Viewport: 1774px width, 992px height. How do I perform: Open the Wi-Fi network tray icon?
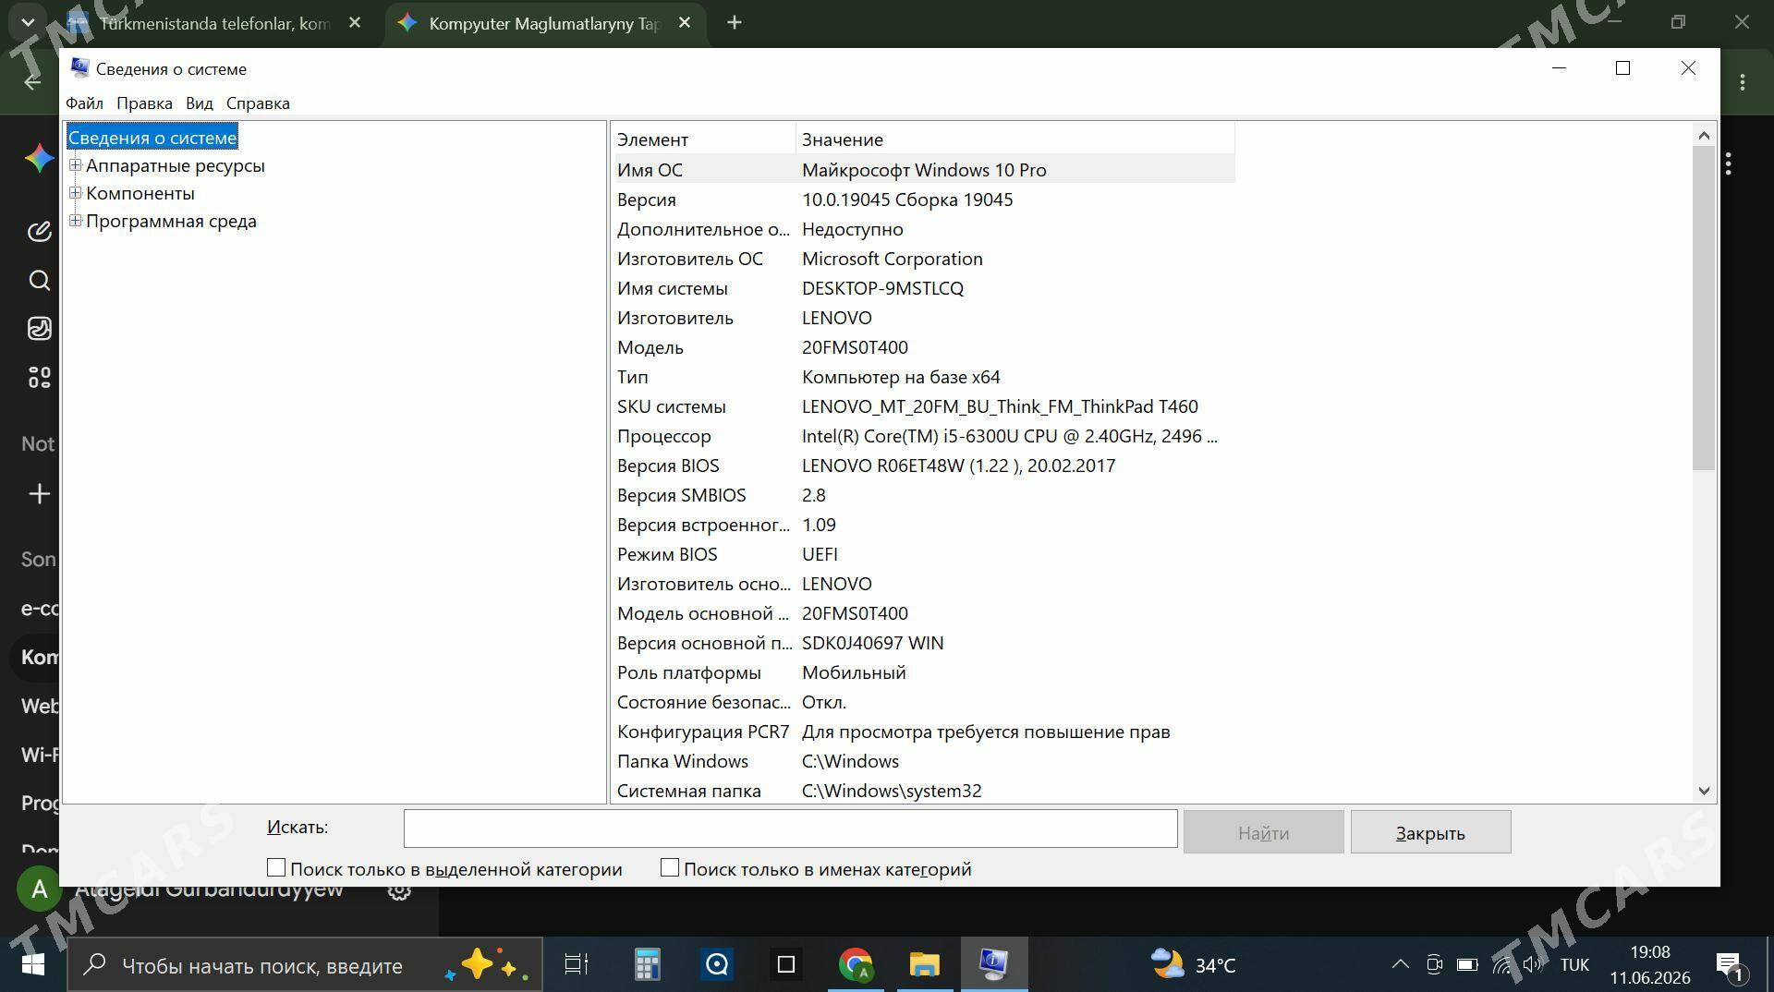tap(1502, 965)
